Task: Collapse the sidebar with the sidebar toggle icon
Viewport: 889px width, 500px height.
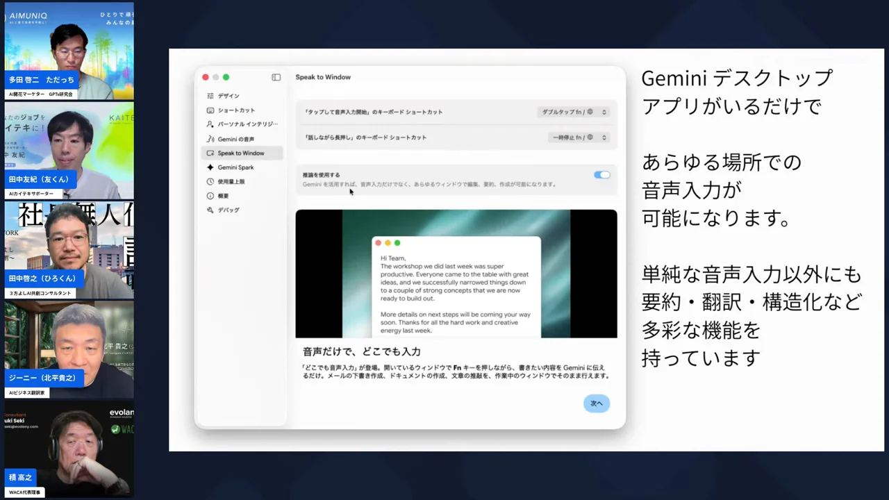Action: [x=276, y=77]
